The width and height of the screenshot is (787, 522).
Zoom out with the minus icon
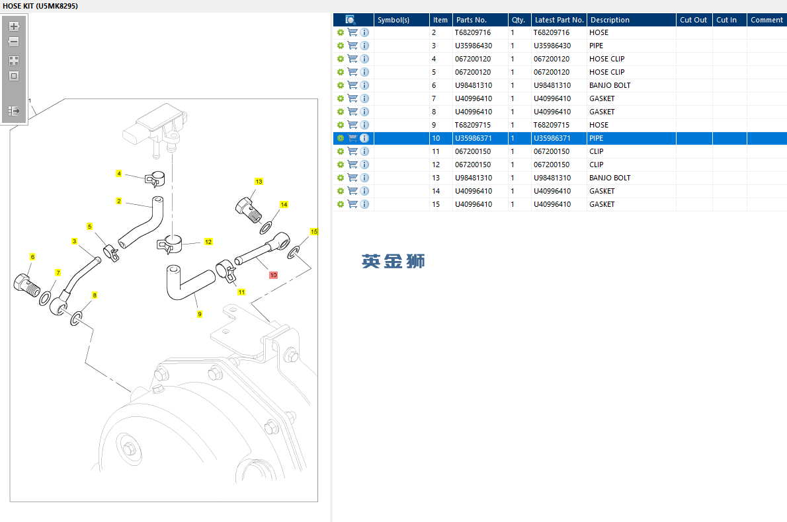(14, 42)
